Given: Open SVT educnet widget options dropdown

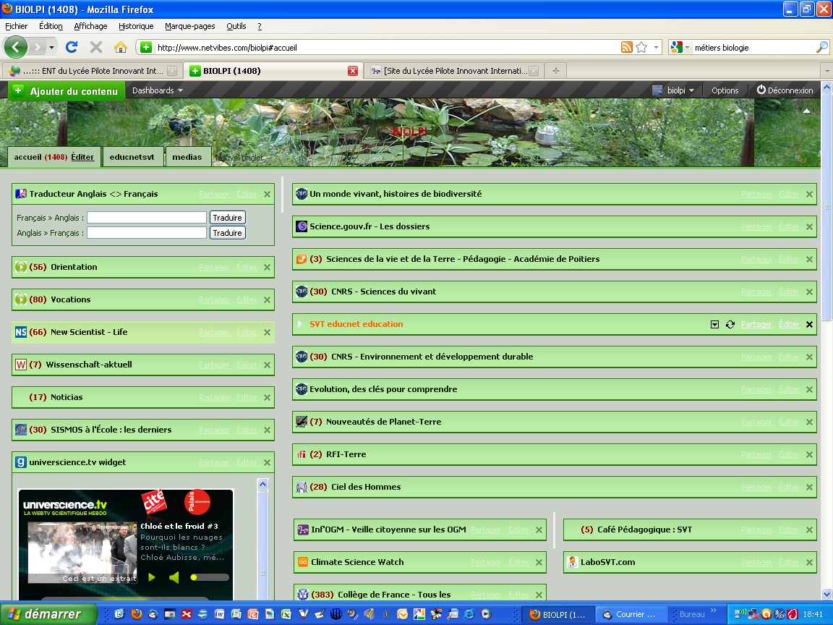Looking at the screenshot, I should (x=714, y=324).
